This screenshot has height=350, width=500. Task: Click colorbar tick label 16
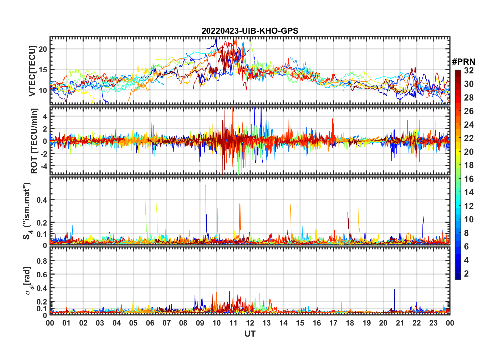coord(469,179)
